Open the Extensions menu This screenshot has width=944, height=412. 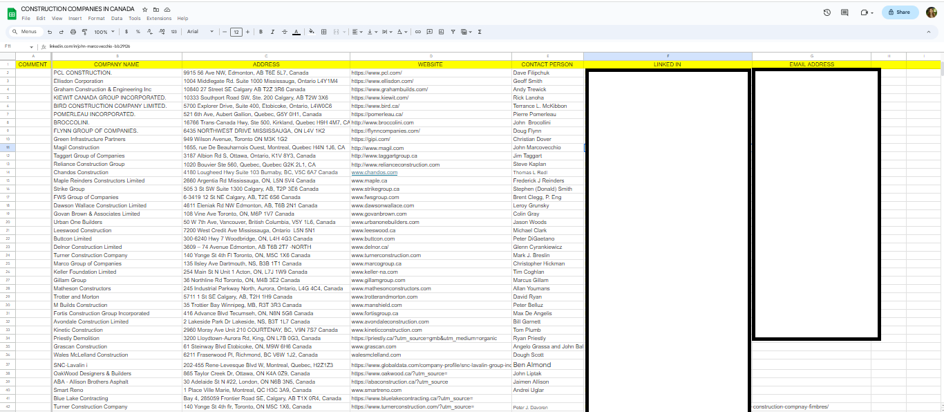pos(159,19)
